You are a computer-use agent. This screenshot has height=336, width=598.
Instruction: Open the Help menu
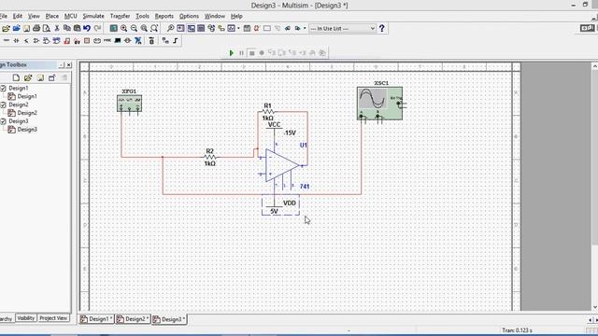(236, 16)
